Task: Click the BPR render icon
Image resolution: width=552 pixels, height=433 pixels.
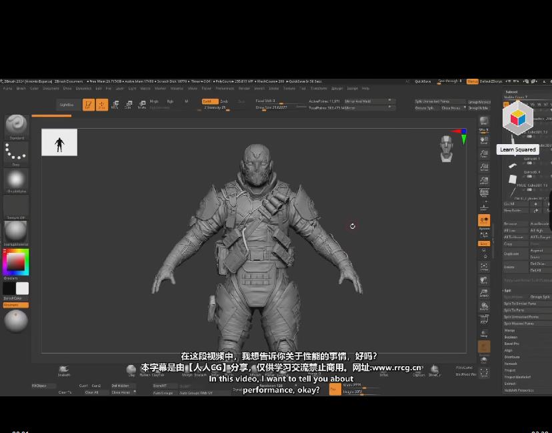Action: (484, 121)
